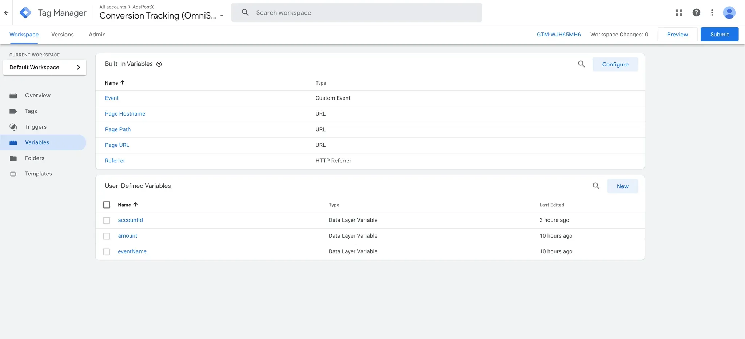Expand the Conversion Tracking container dropdown
The image size is (745, 339).
[x=222, y=16]
